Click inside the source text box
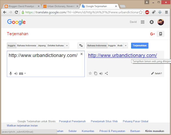This screenshot has height=135, width=171. pos(46,64)
